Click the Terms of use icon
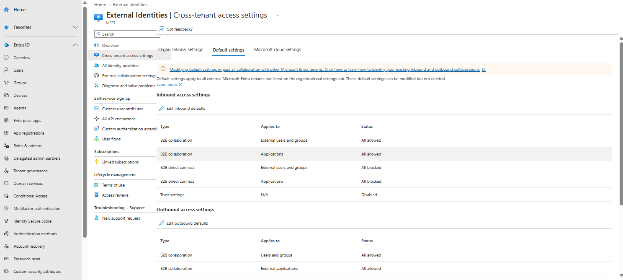The height and width of the screenshot is (280, 623). point(97,185)
